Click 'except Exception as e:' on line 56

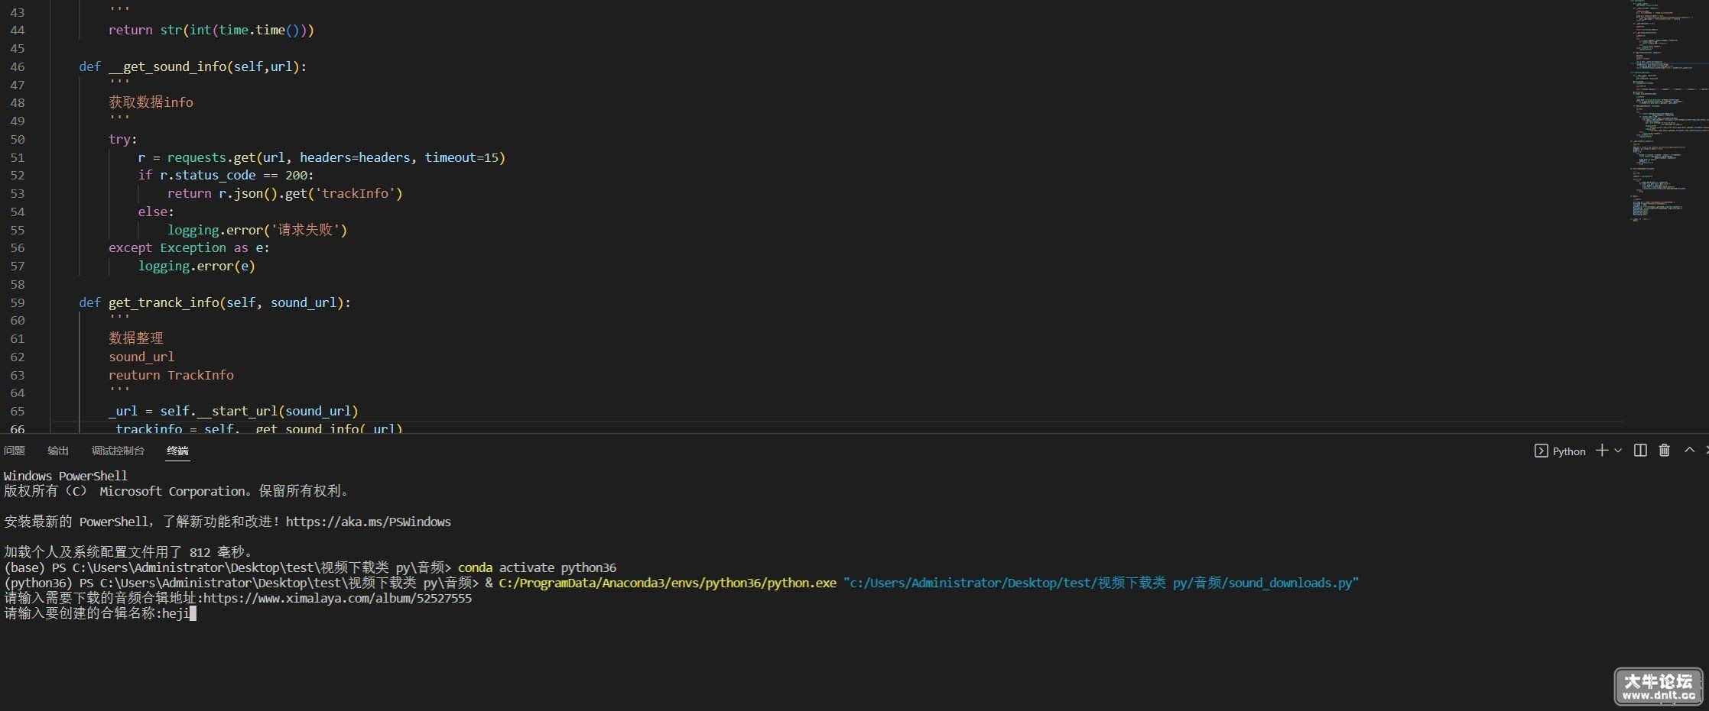(189, 248)
